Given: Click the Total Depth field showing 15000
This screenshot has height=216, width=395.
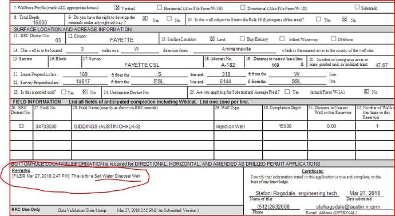Looking at the screenshot, I should (x=38, y=19).
